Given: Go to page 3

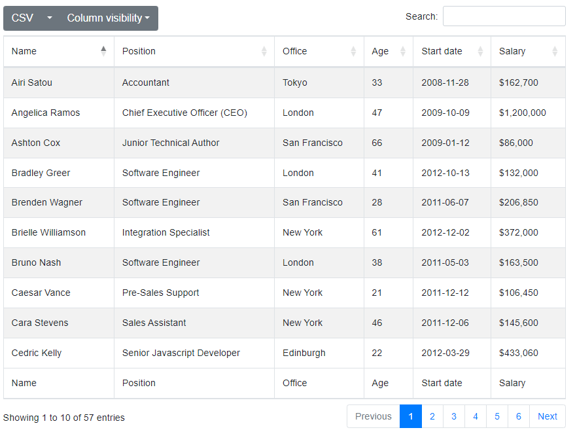Looking at the screenshot, I should 454,416.
